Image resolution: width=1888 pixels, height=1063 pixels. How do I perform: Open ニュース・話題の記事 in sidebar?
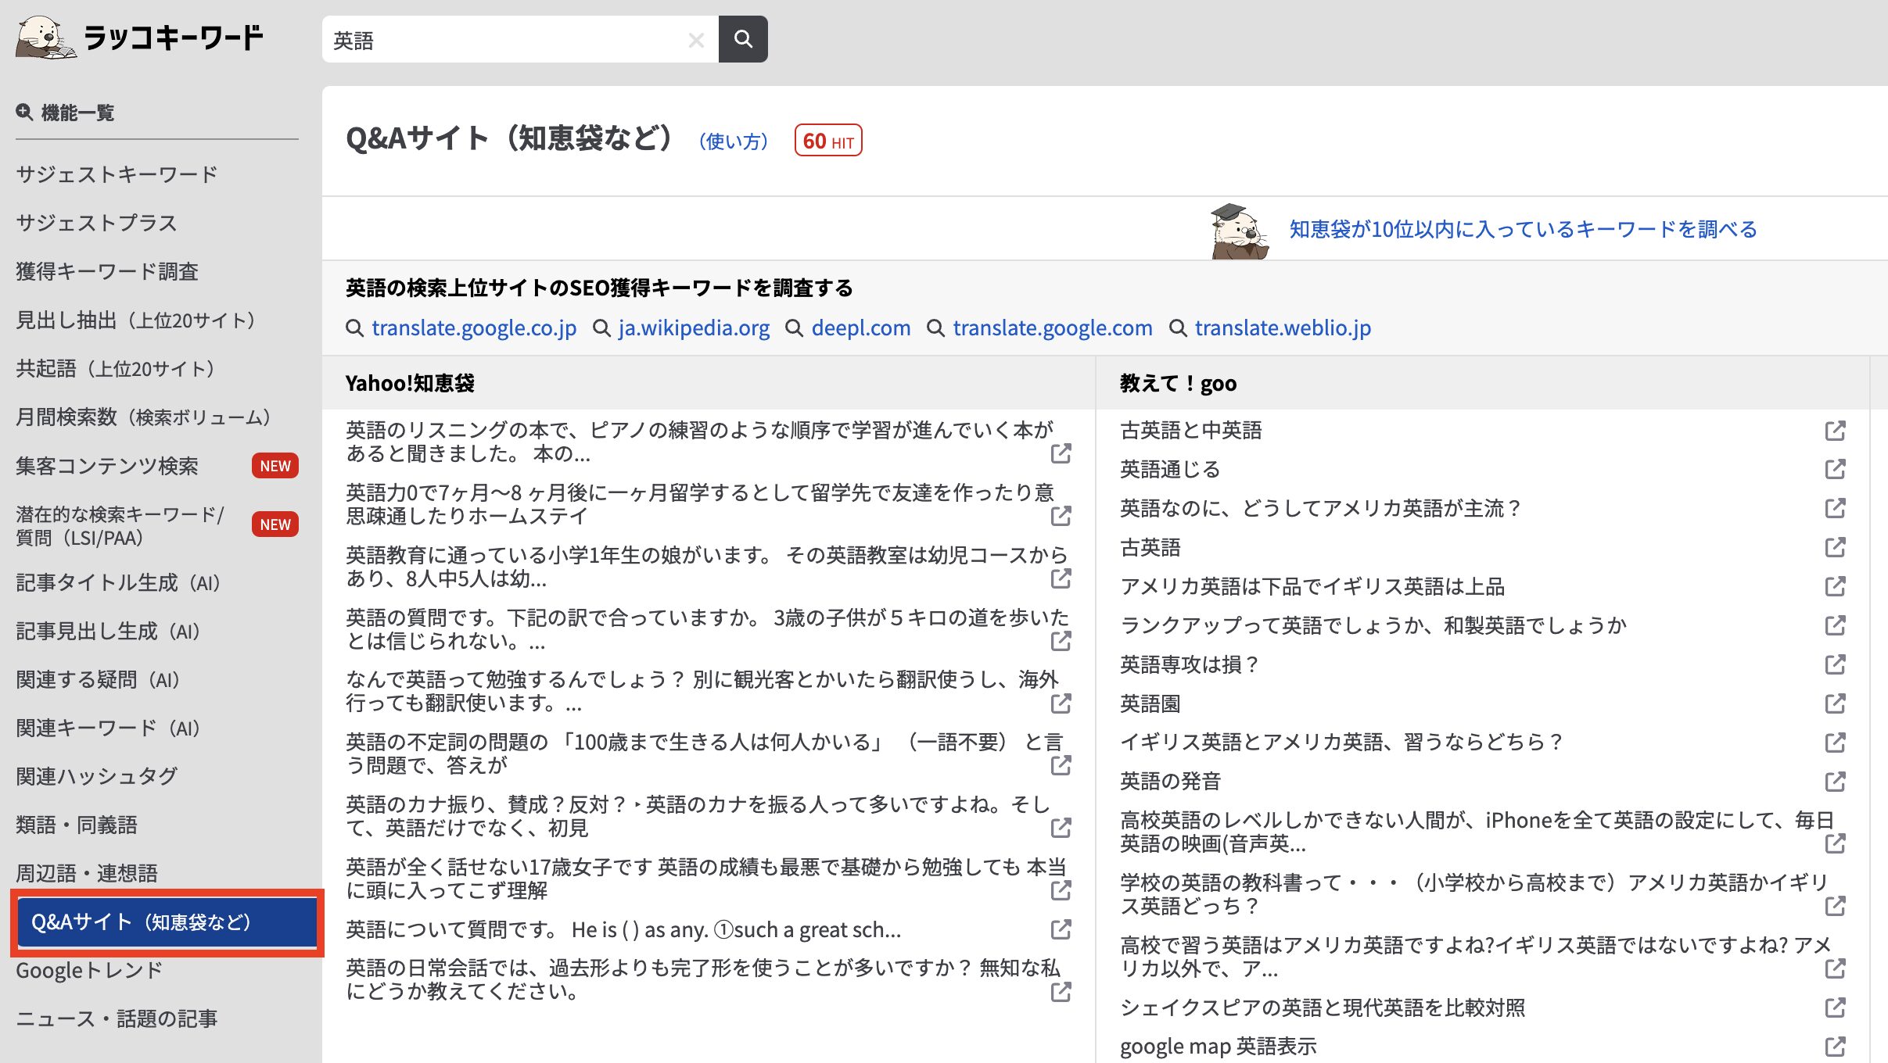coord(117,1018)
